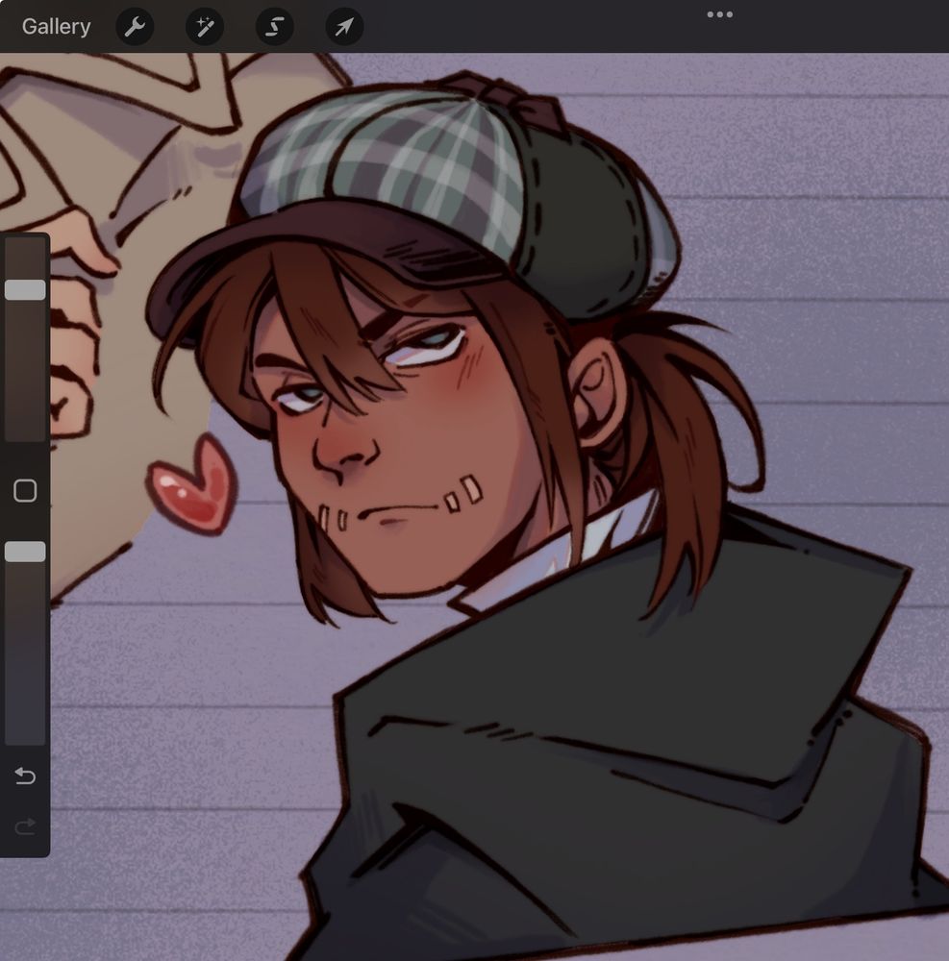Tap the square modify button in sidebar
This screenshot has width=949, height=961.
click(25, 491)
